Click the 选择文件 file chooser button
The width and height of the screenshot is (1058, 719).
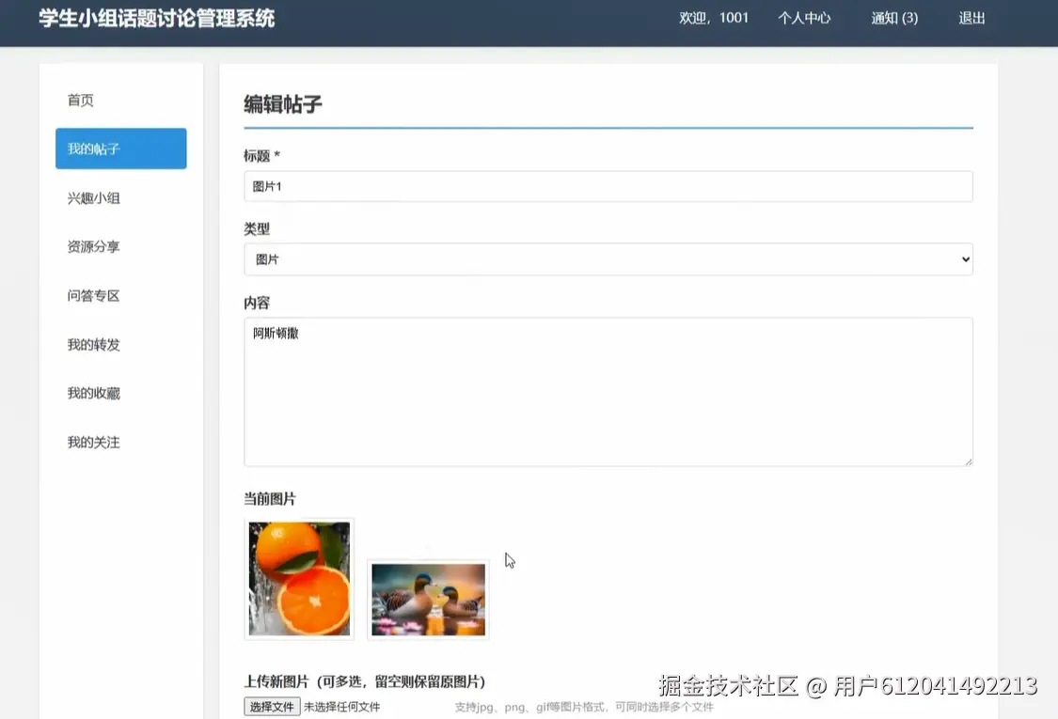pos(272,706)
